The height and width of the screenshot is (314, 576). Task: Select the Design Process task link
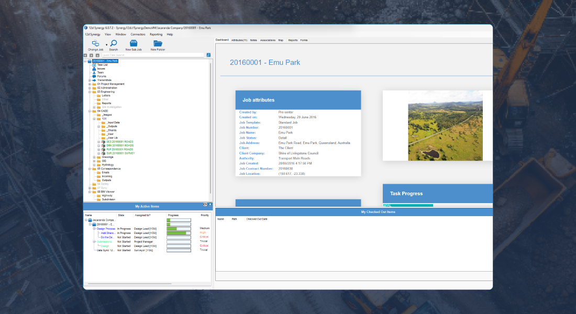click(x=106, y=229)
